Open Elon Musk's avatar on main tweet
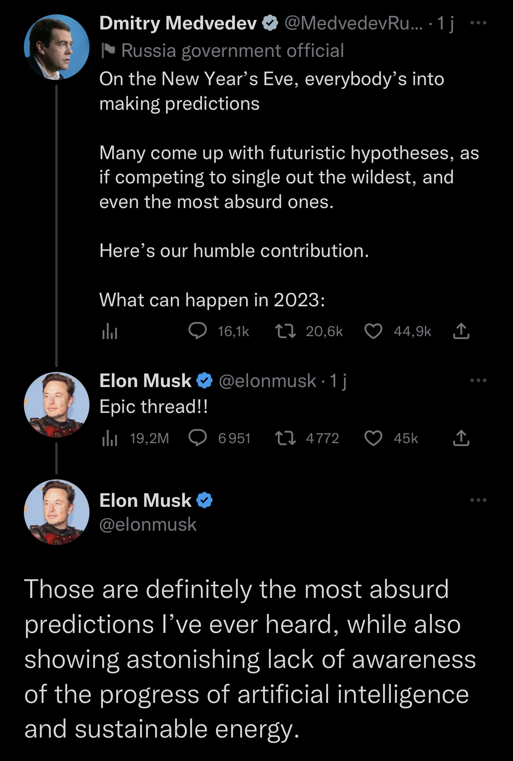The height and width of the screenshot is (761, 513). pyautogui.click(x=56, y=512)
